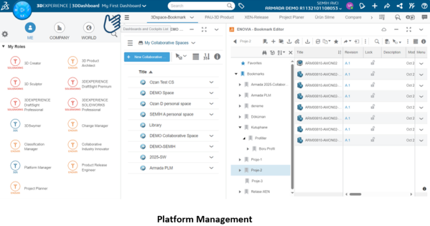Click the tag icon beside search
Screen dimensions: 430x226
point(240,6)
